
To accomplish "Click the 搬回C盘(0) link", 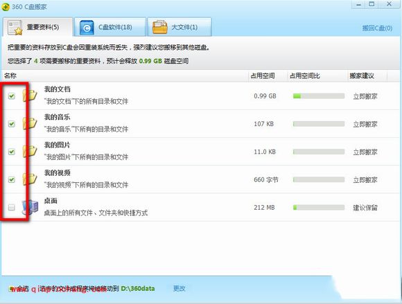I will [377, 28].
